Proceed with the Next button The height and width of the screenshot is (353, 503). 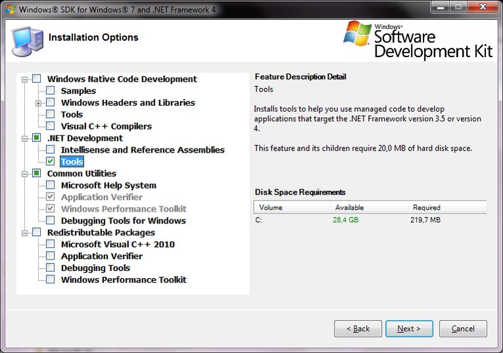click(x=409, y=329)
